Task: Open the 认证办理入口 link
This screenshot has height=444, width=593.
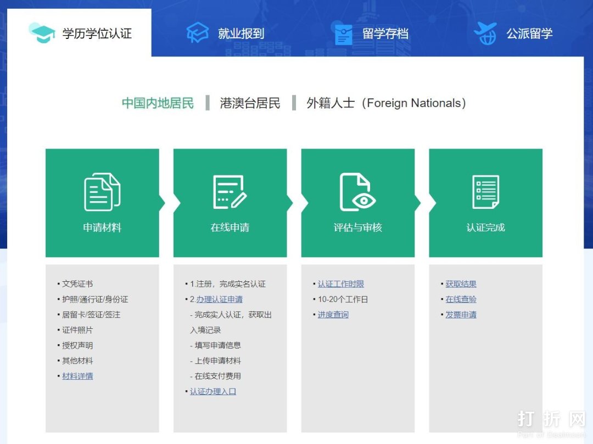Action: point(213,391)
